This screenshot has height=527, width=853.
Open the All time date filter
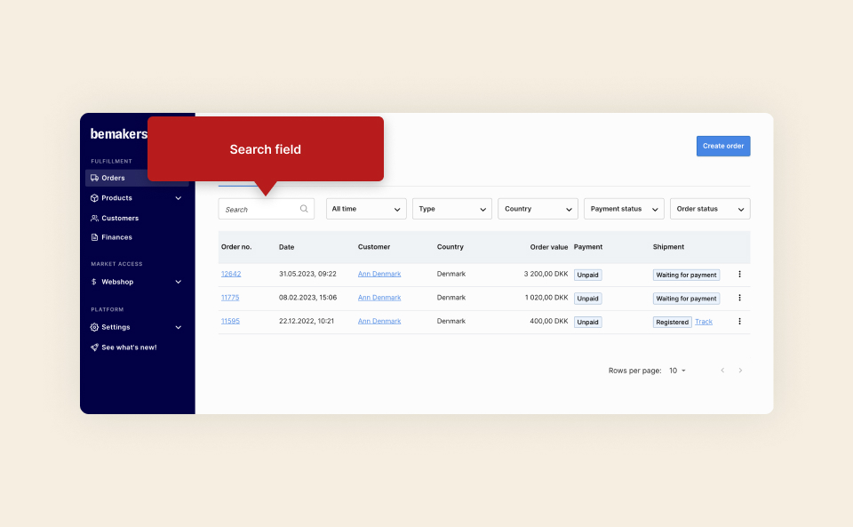366,209
